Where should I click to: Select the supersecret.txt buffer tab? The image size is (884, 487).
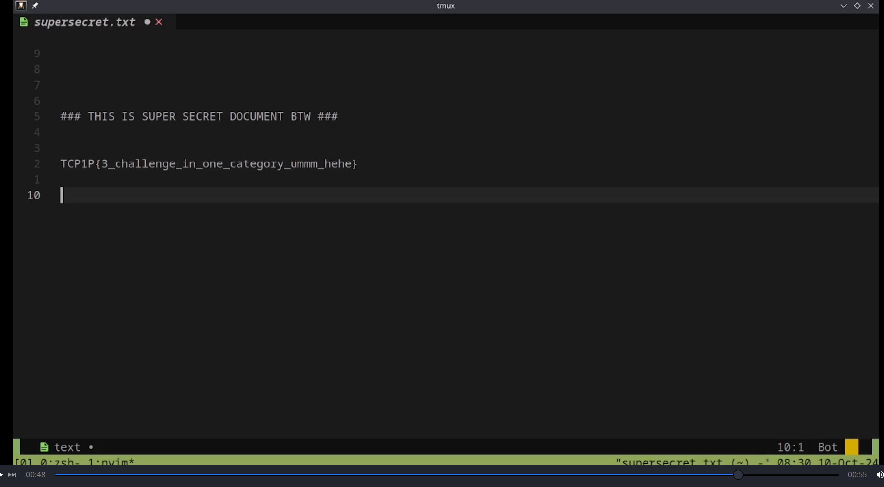pos(85,22)
